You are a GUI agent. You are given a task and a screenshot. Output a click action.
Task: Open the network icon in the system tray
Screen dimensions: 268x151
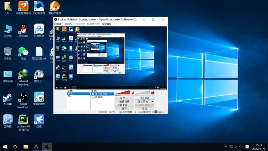[x=231, y=147]
